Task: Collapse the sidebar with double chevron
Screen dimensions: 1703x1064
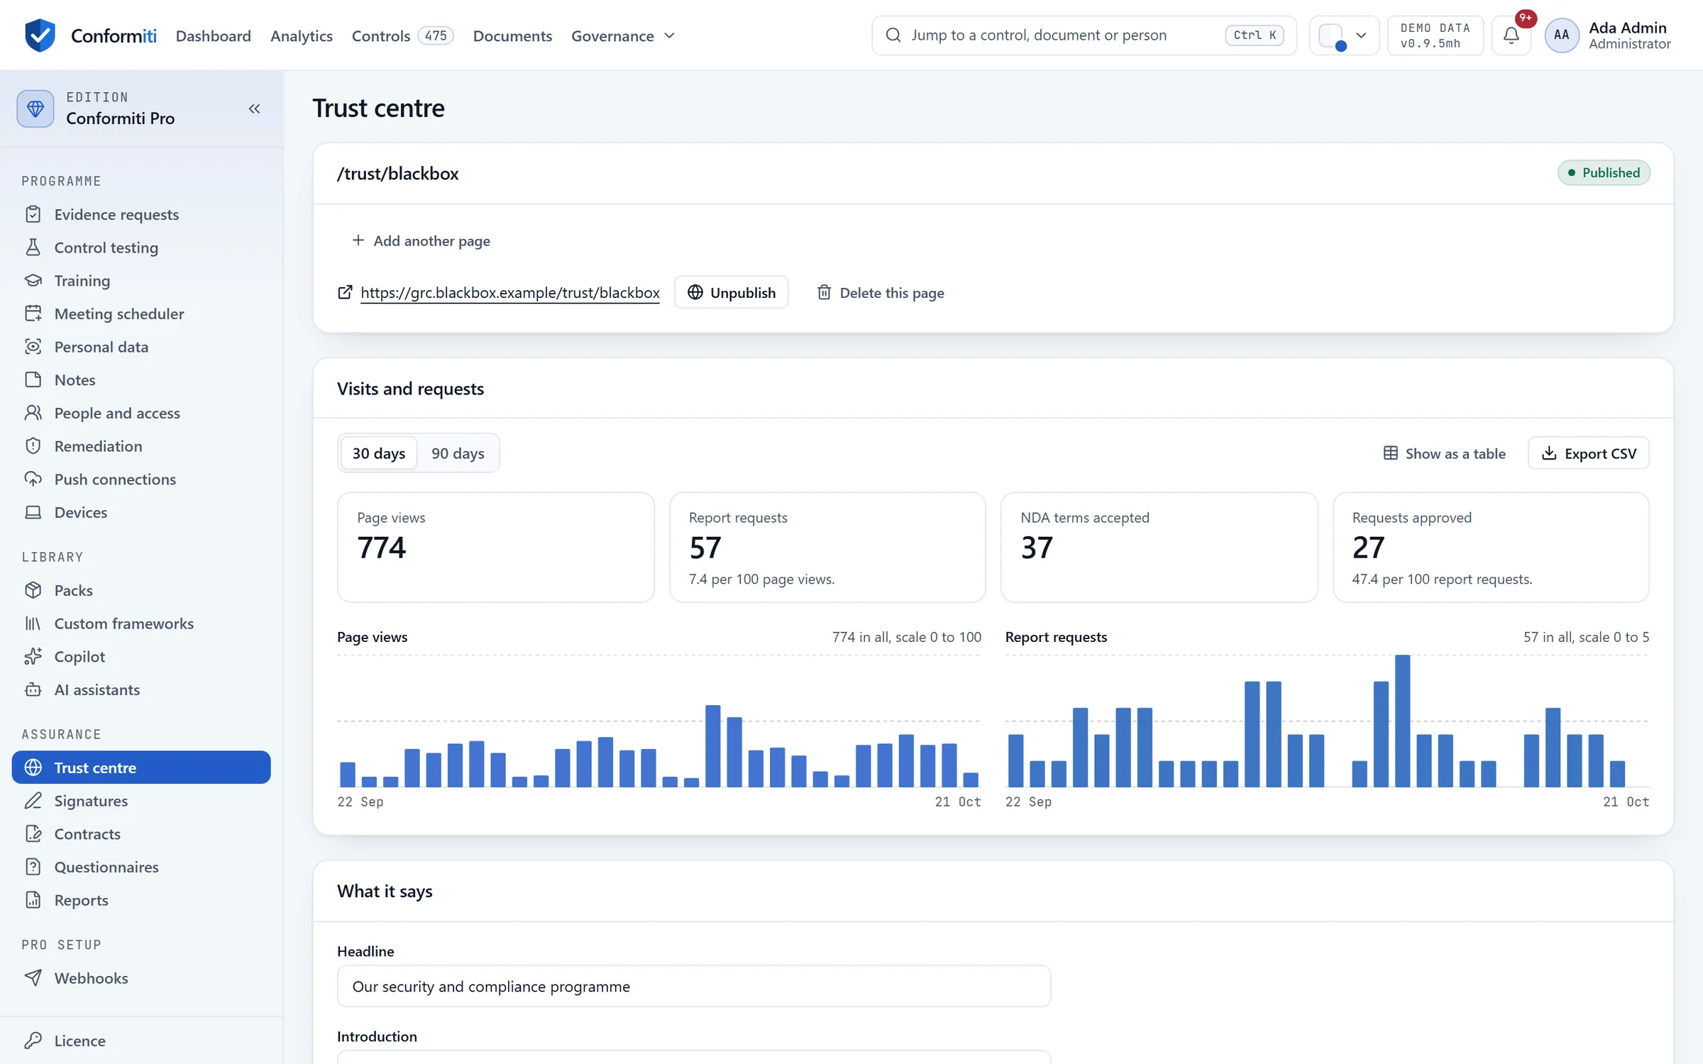Action: pyautogui.click(x=254, y=109)
